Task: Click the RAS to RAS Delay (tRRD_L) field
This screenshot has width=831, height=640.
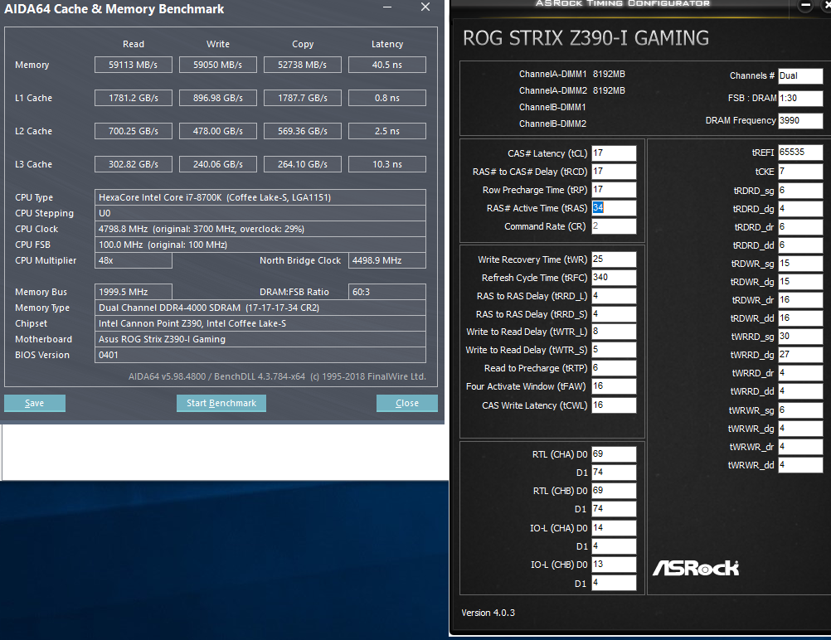Action: click(x=614, y=296)
